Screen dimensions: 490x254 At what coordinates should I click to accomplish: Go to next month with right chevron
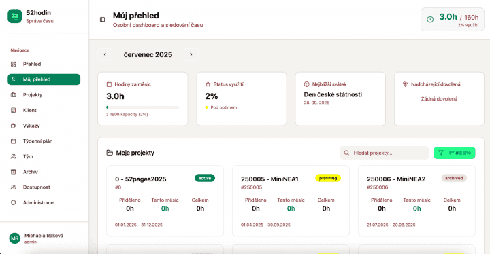(x=191, y=54)
